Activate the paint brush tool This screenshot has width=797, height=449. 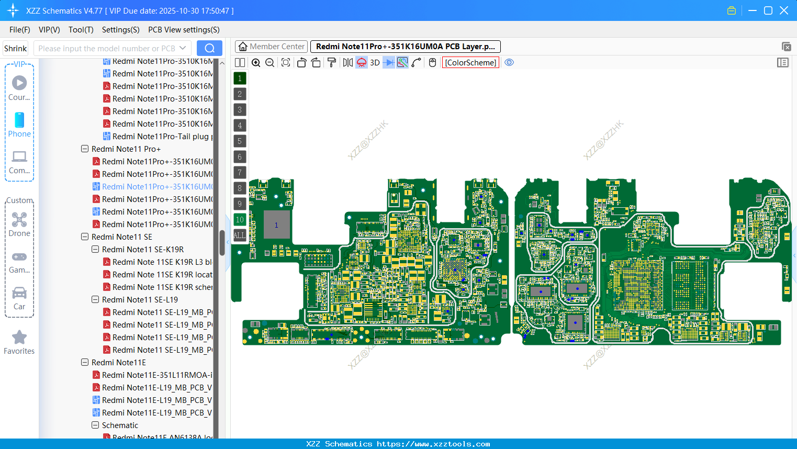(331, 62)
